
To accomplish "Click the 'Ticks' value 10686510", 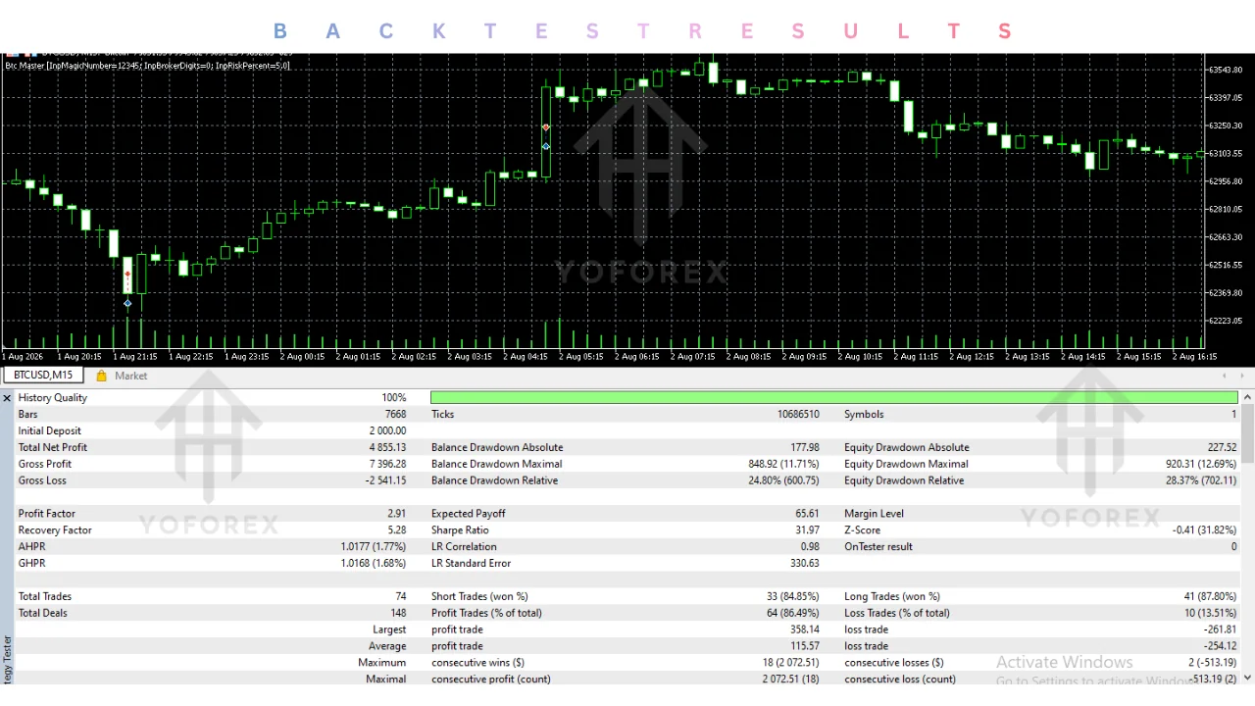I will tap(798, 414).
